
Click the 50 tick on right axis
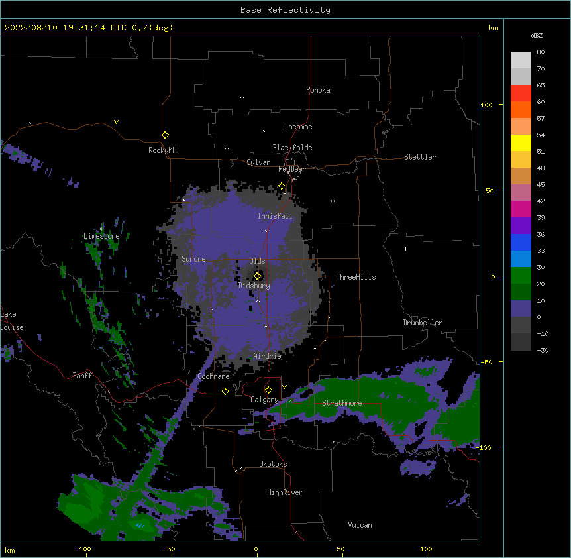(490, 190)
